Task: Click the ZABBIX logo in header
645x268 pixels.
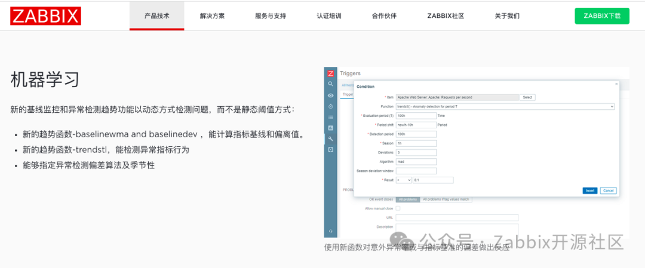Action: [45, 16]
